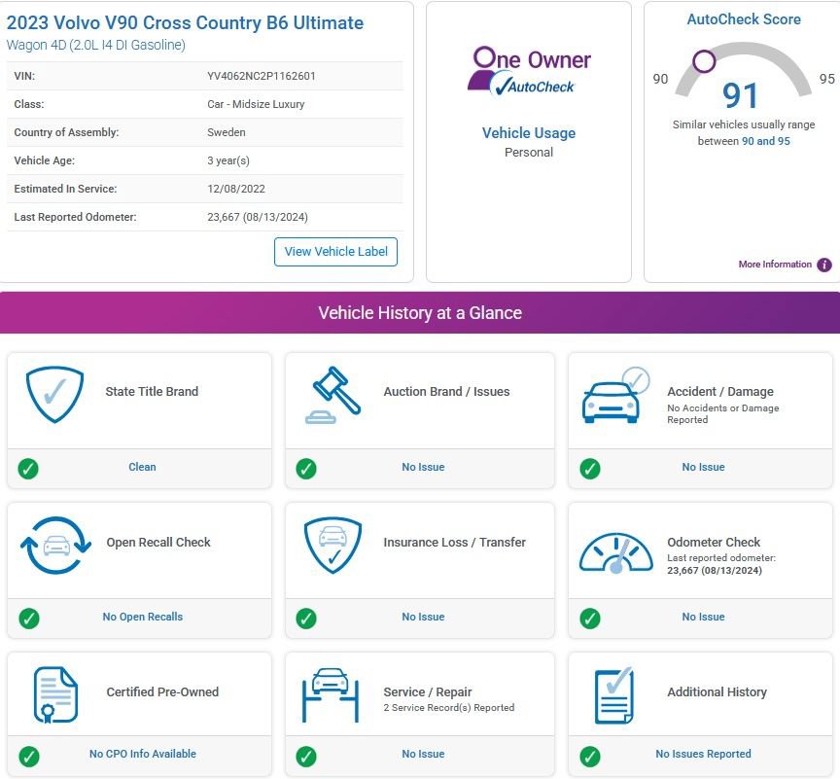
Task: Click the Service / Repair car-lift icon
Action: click(x=330, y=695)
